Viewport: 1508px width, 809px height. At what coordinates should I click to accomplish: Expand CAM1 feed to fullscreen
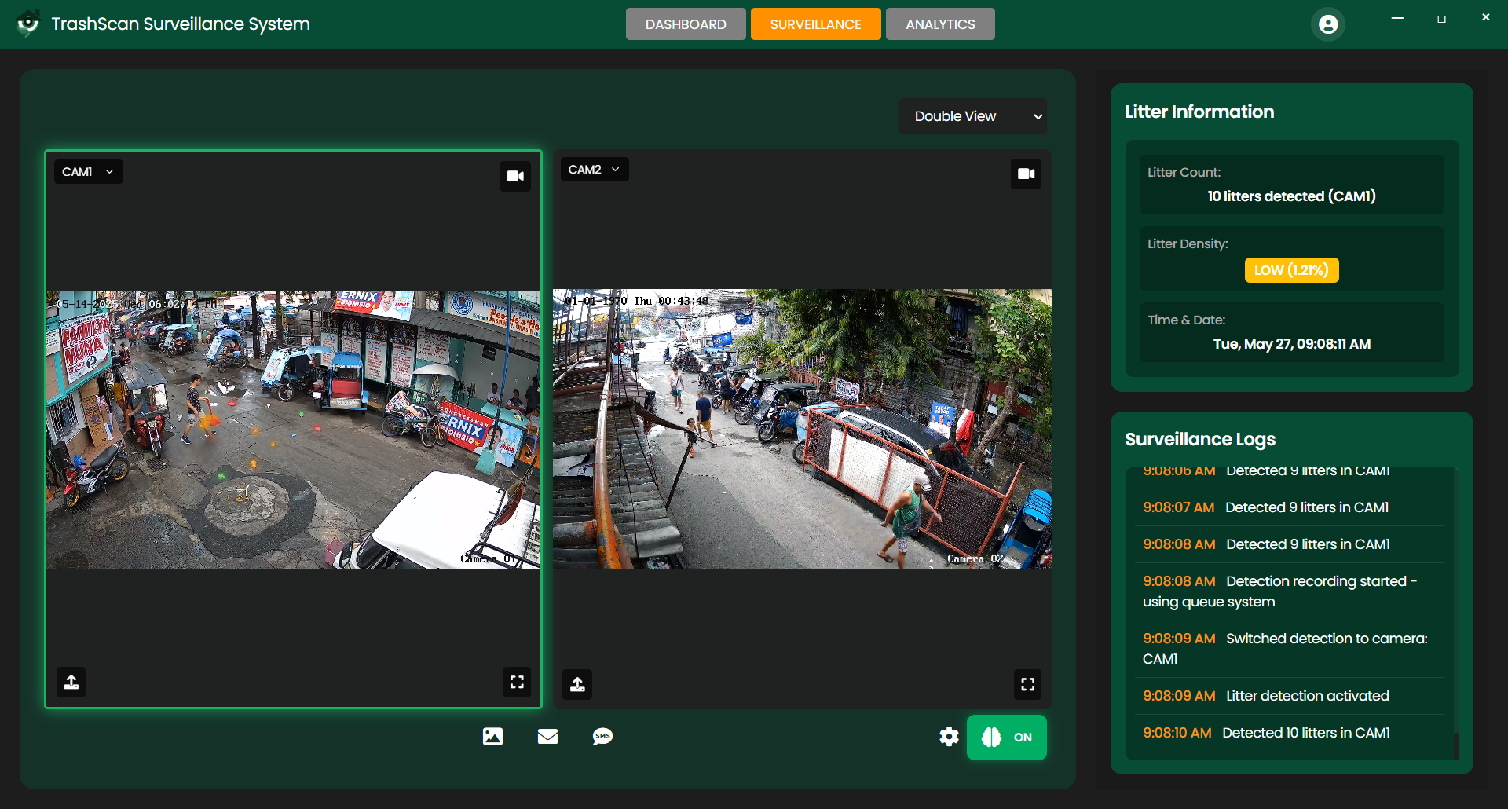(x=516, y=682)
